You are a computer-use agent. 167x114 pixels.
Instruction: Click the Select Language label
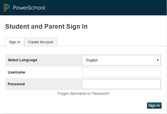(x=23, y=60)
